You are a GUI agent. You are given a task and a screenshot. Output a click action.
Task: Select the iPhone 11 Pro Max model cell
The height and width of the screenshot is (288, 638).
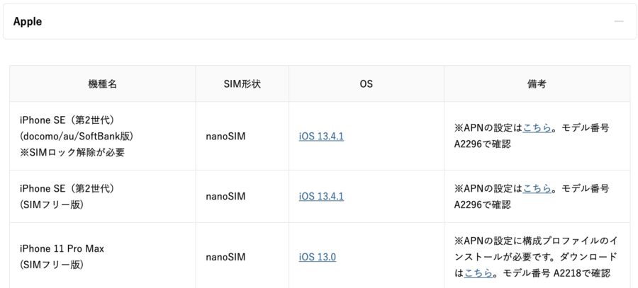pyautogui.click(x=103, y=256)
